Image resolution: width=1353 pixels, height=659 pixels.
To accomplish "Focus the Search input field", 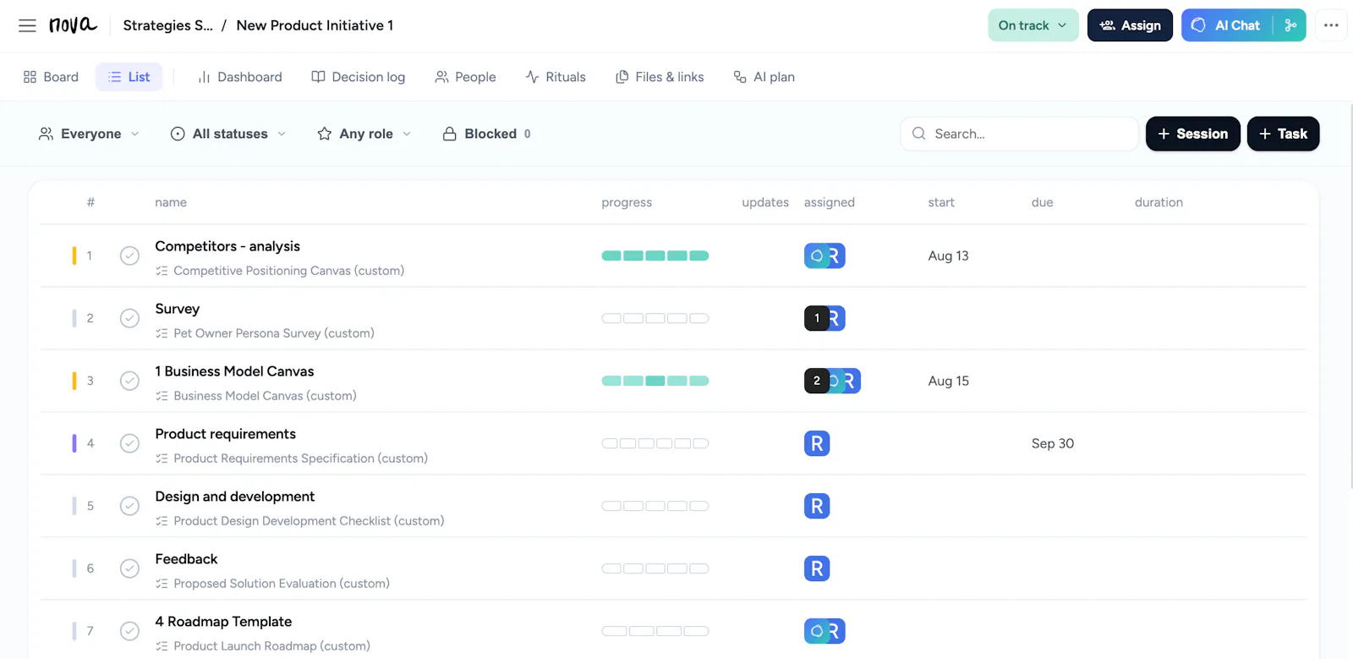I will click(1019, 134).
